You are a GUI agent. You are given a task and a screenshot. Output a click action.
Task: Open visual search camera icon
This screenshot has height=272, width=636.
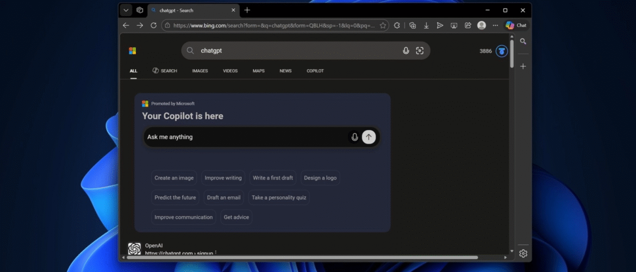420,51
